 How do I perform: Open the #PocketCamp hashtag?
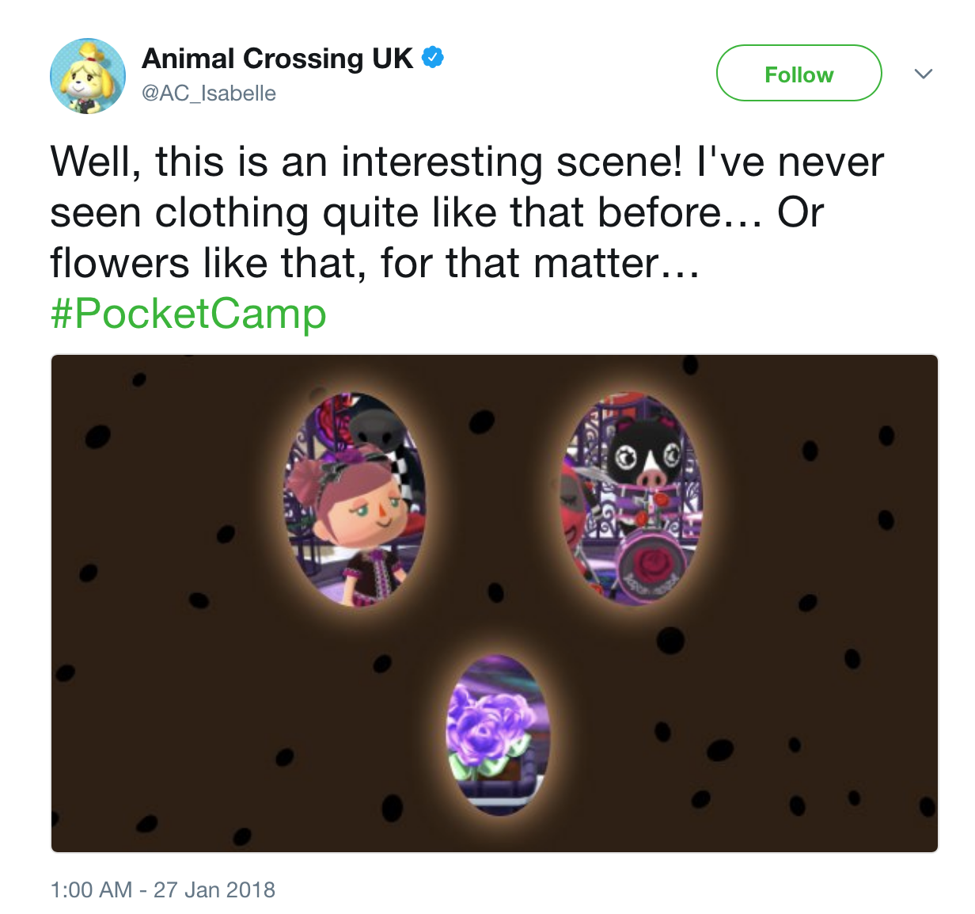point(188,314)
